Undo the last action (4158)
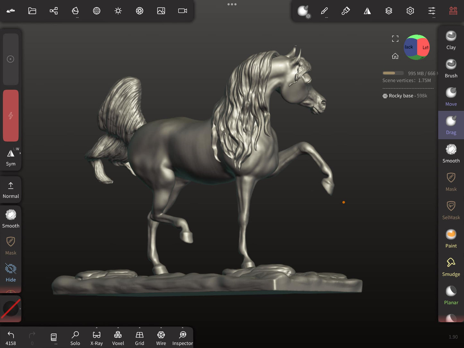The width and height of the screenshot is (464, 348). click(11, 338)
